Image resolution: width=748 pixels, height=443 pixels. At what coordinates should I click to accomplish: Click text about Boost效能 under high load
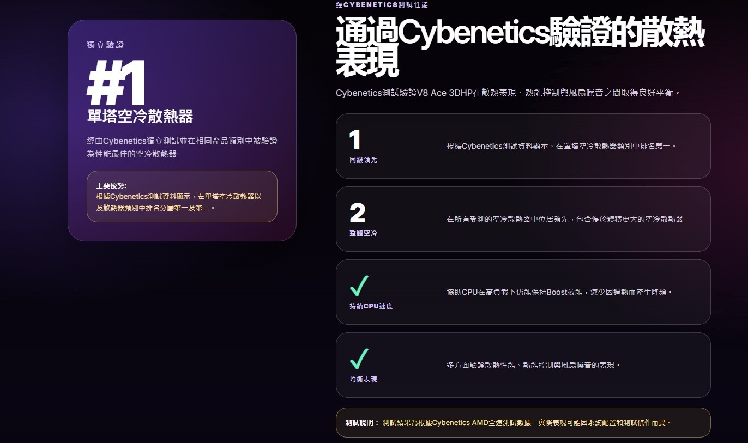point(560,292)
